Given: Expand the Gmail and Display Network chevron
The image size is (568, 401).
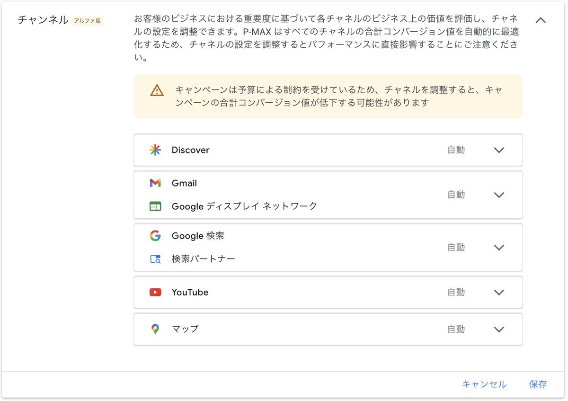Looking at the screenshot, I should click(x=499, y=195).
